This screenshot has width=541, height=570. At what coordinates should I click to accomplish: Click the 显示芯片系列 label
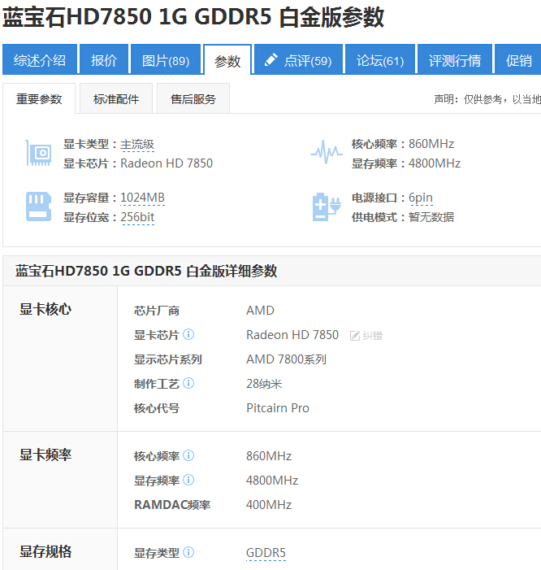(x=168, y=359)
